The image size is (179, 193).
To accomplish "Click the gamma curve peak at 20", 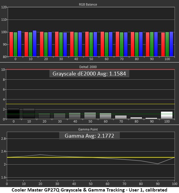I will click(x=40, y=155).
